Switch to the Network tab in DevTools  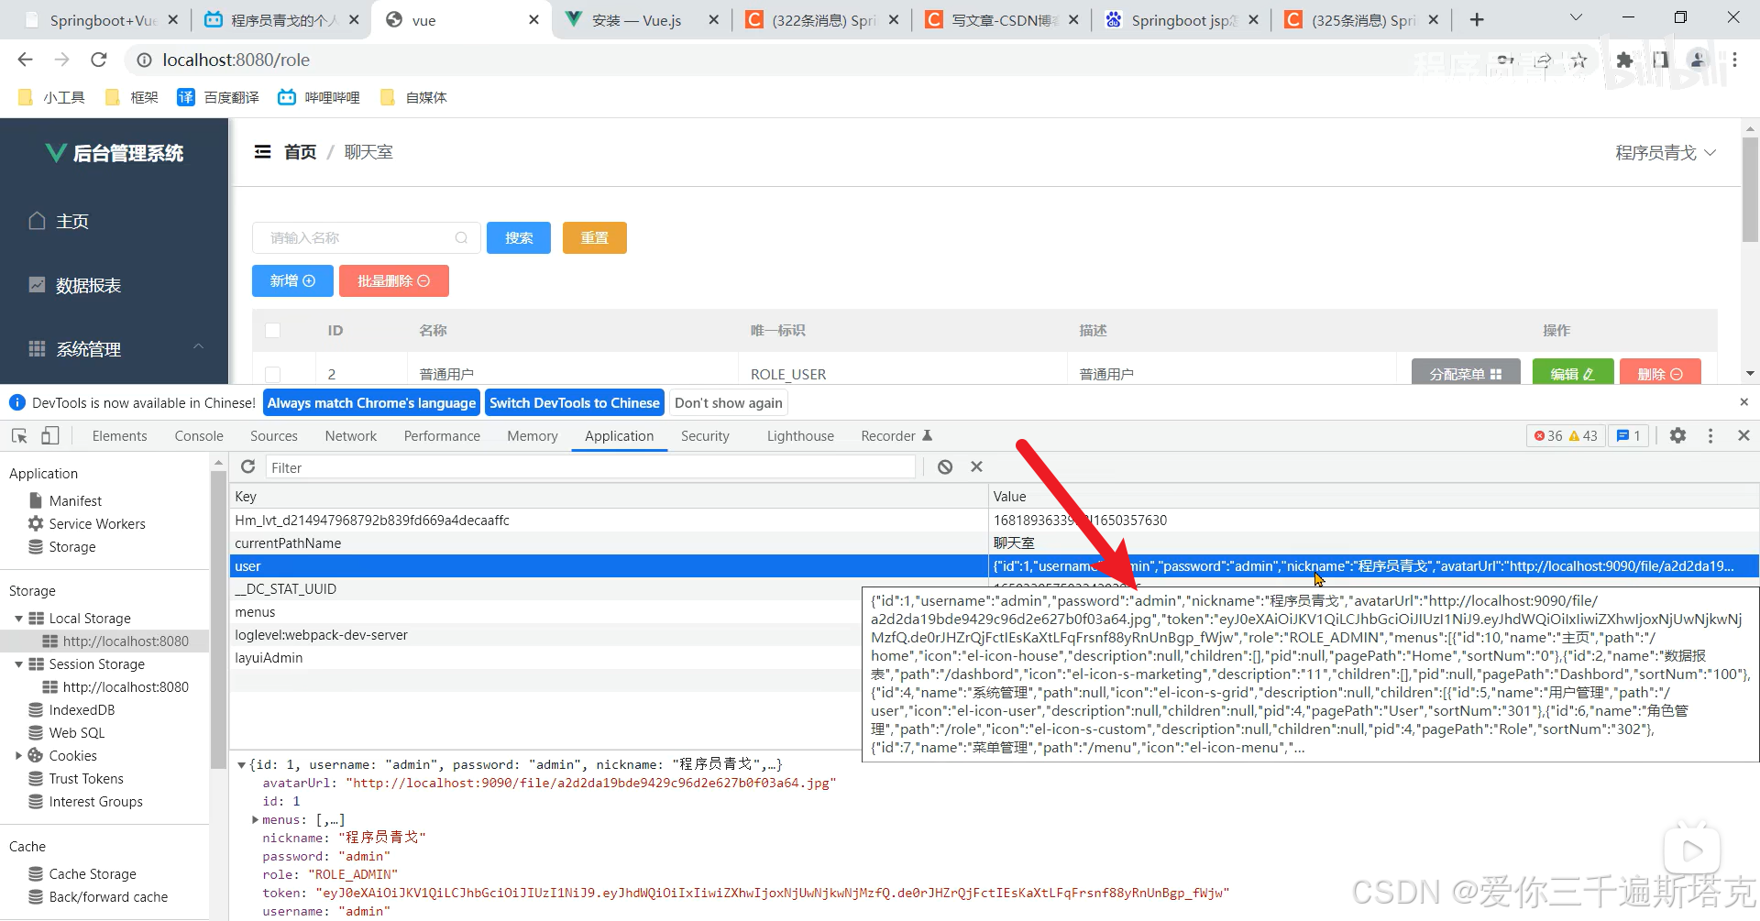(x=350, y=435)
